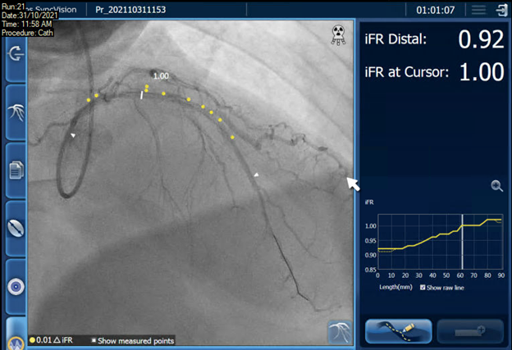Toggle the Show measured points checkbox
Viewport: 512px width, 350px height.
tap(94, 340)
